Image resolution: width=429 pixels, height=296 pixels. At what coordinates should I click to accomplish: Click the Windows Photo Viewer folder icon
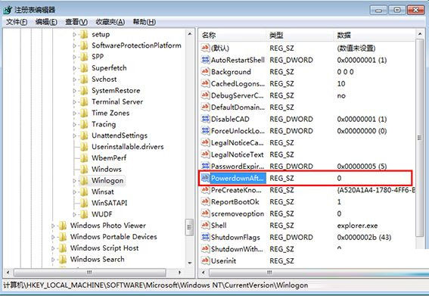(63, 226)
